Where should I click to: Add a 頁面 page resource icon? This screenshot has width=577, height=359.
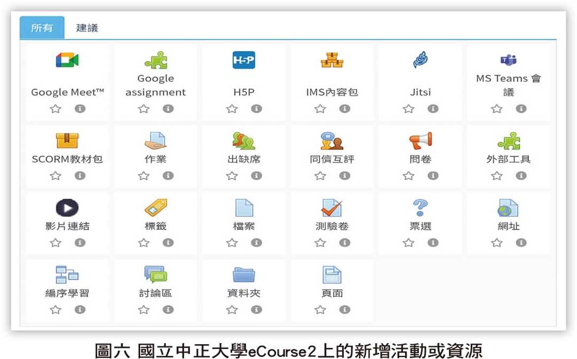332,275
